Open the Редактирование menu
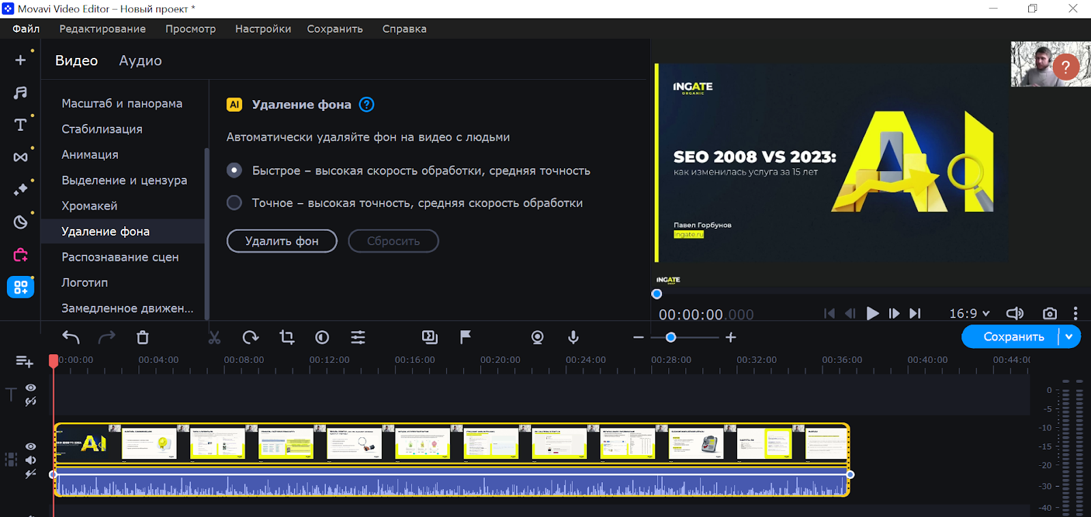The height and width of the screenshot is (517, 1091). 102,29
